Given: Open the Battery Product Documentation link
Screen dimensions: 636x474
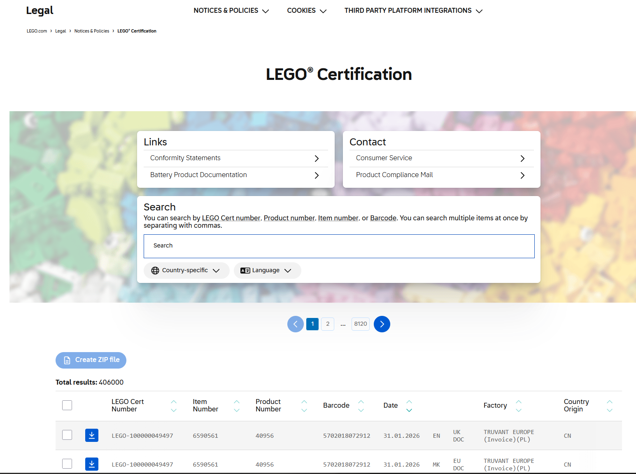Looking at the screenshot, I should pos(198,175).
